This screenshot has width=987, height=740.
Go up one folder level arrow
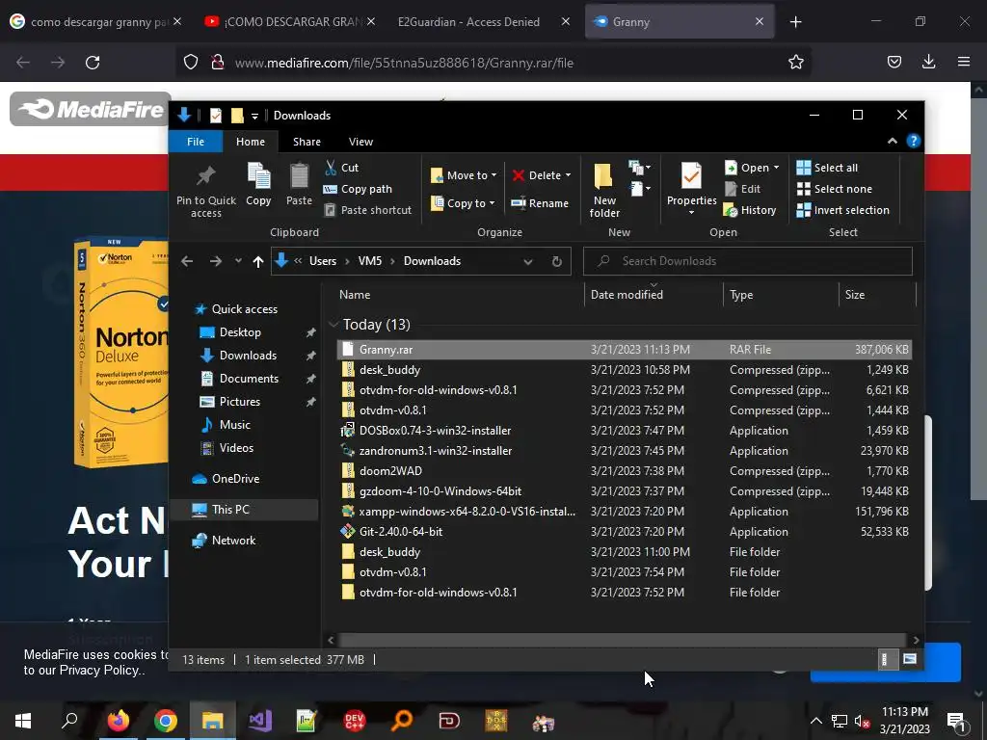(258, 261)
